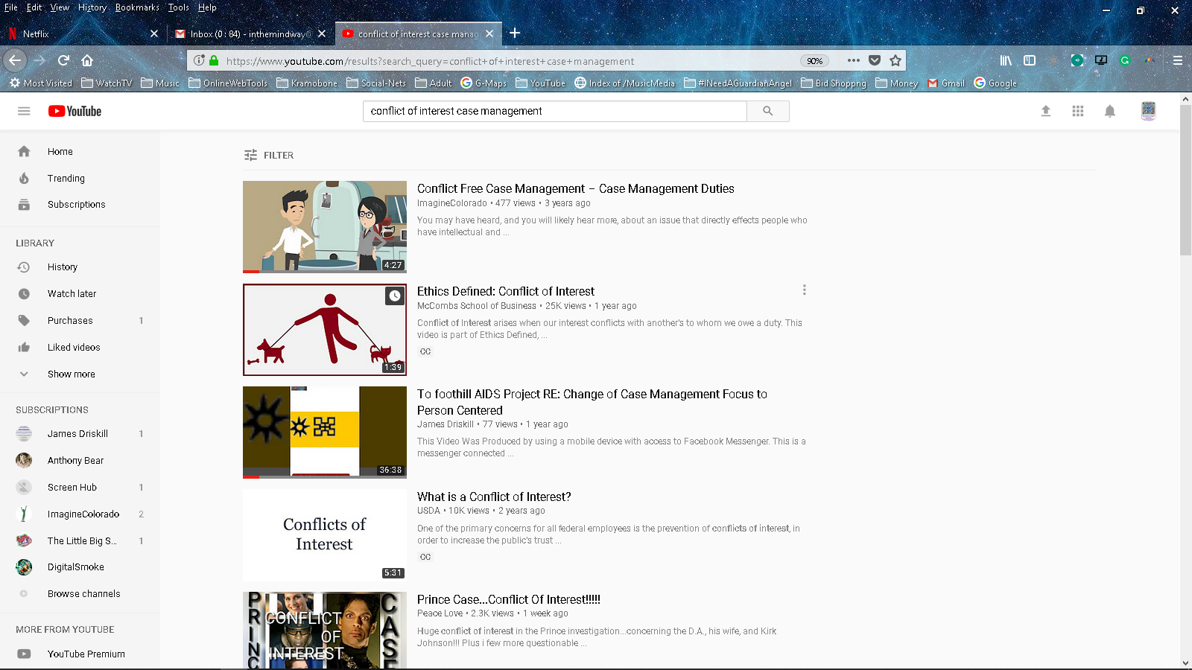Toggle the Firefox sidebar icon
This screenshot has width=1192, height=670.
coord(1030,60)
